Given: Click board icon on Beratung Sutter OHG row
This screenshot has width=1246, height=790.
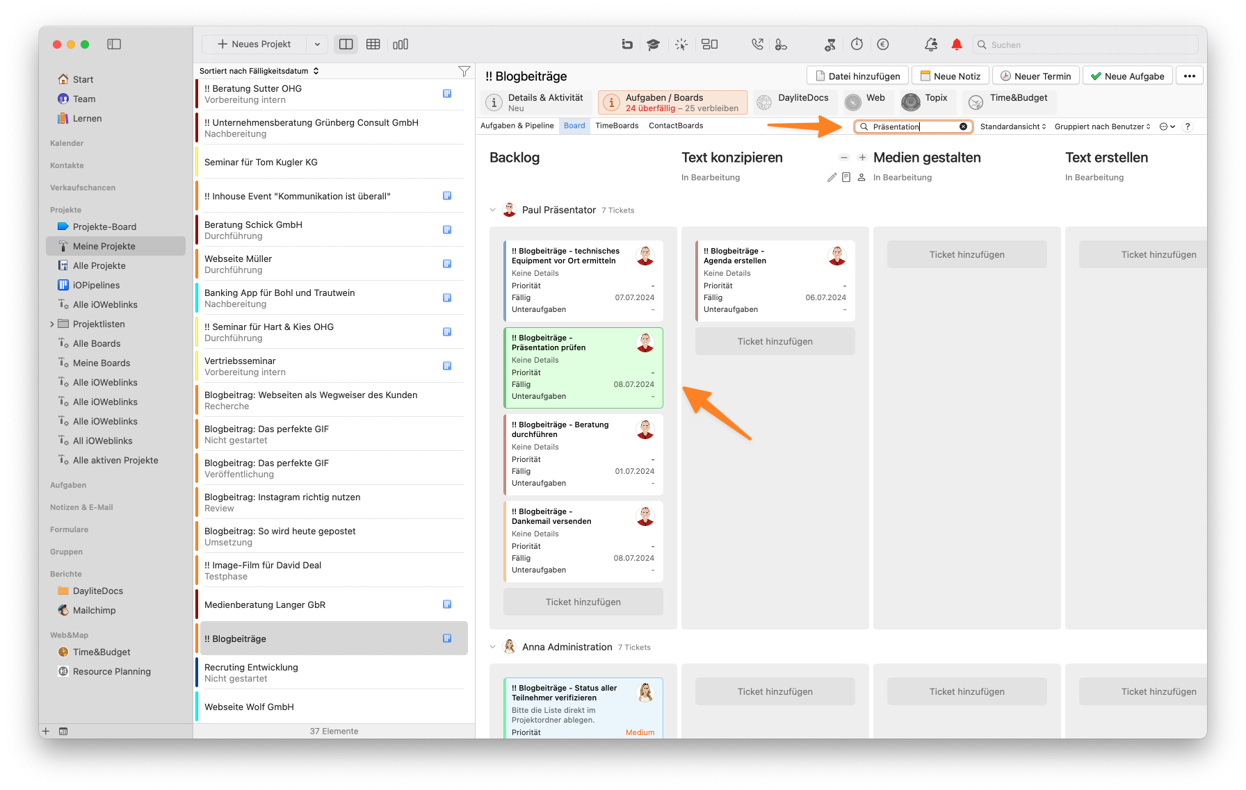Looking at the screenshot, I should 447,94.
